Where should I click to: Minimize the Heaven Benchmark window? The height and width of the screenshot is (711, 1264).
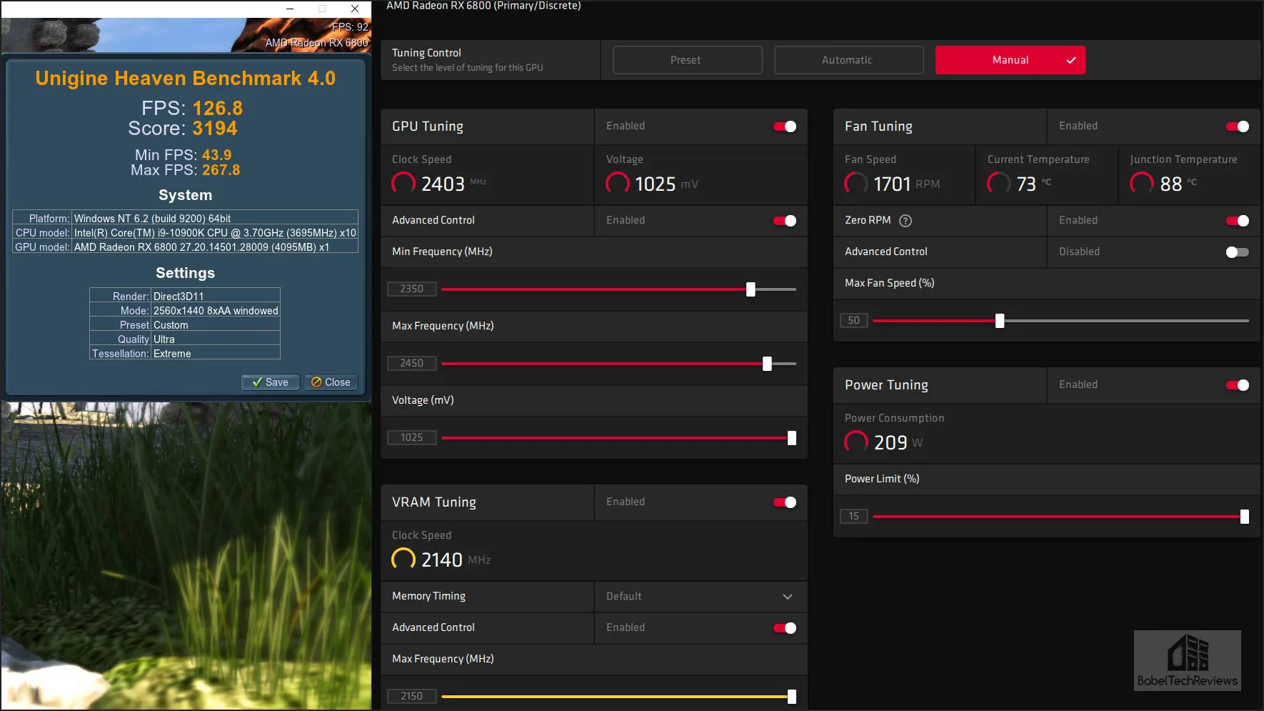(290, 9)
